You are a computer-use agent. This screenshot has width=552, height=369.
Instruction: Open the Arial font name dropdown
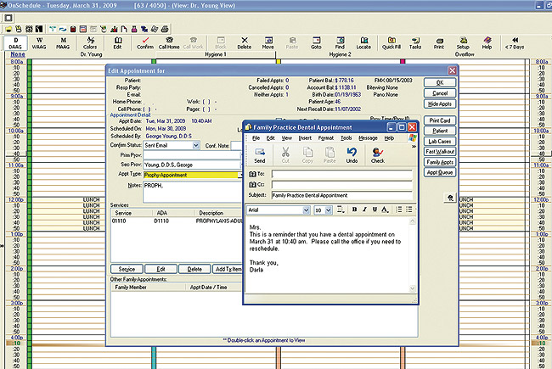click(x=307, y=209)
